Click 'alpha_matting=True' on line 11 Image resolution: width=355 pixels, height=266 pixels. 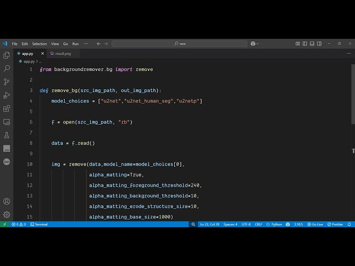click(x=115, y=175)
